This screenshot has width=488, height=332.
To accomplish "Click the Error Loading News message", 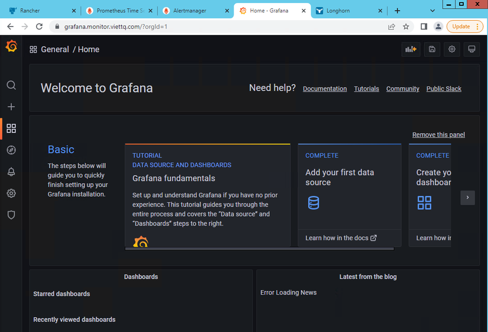I will click(x=289, y=292).
